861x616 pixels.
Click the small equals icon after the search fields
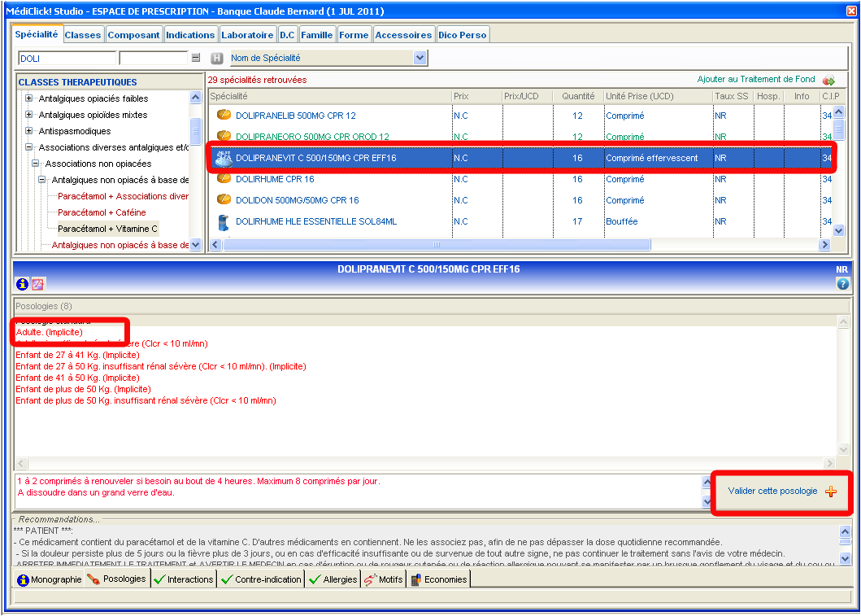click(196, 58)
